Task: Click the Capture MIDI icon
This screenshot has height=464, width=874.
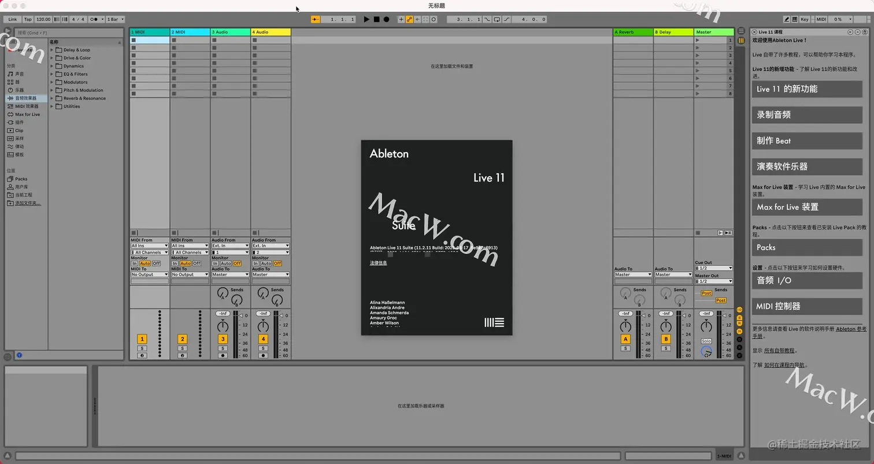Action: (x=425, y=19)
